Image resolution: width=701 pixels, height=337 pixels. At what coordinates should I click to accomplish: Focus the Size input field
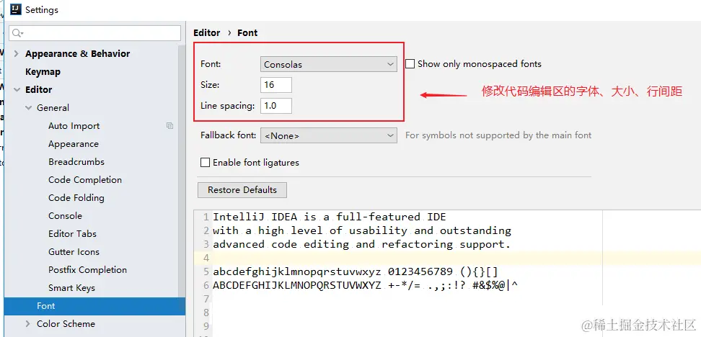[x=276, y=85]
